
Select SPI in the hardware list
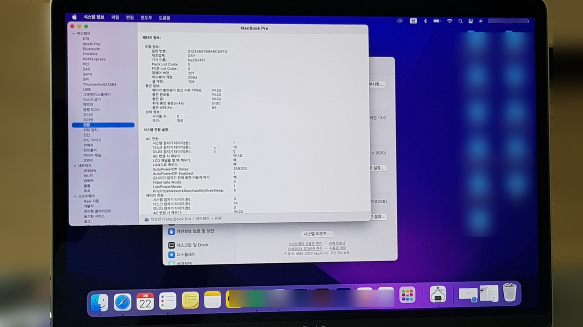[86, 79]
